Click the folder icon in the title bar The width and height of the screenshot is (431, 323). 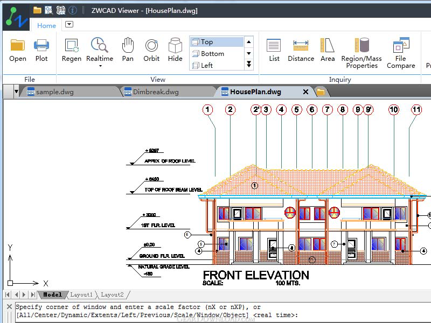[37, 10]
